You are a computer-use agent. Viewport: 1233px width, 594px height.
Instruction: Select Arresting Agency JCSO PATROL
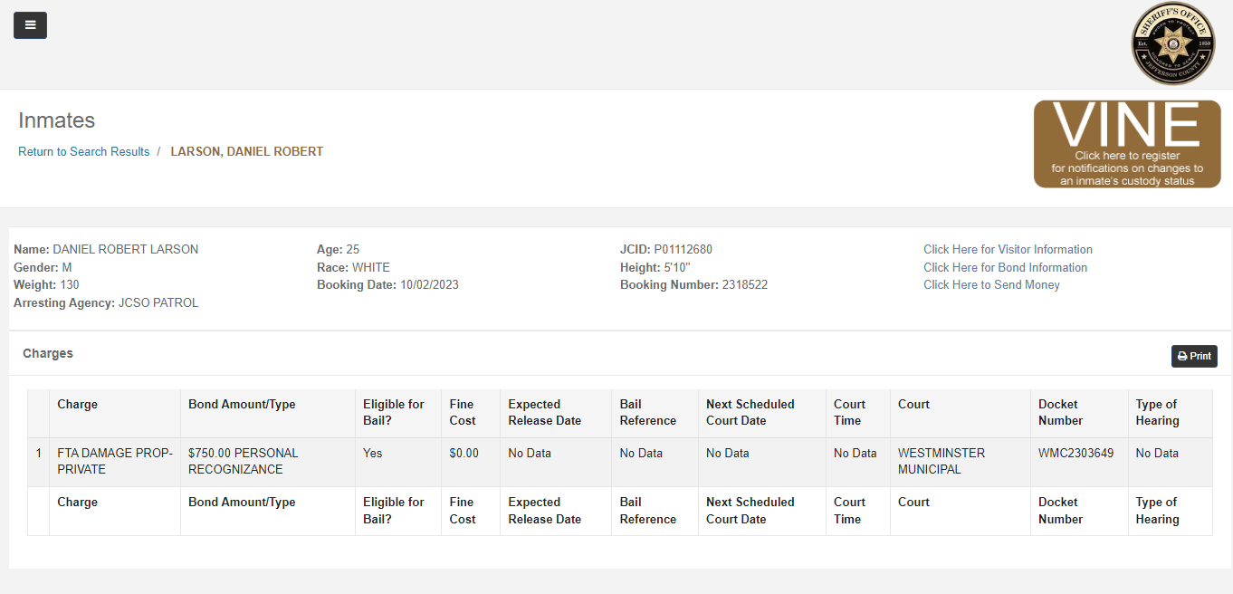[106, 303]
